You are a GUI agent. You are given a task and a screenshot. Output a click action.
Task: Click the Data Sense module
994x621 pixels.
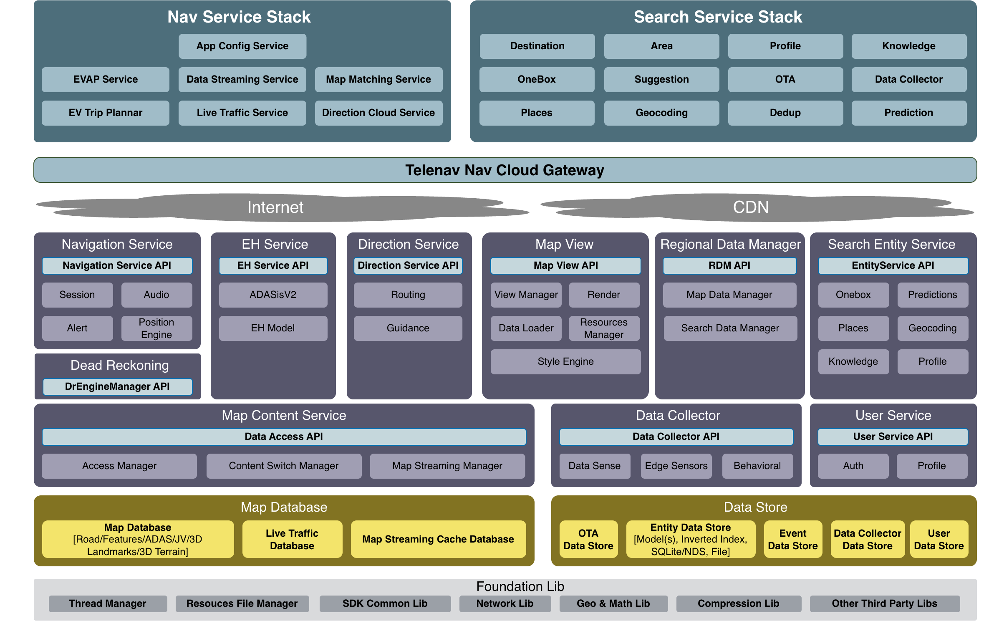595,466
